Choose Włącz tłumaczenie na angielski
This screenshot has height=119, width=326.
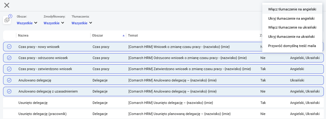tap(292, 9)
